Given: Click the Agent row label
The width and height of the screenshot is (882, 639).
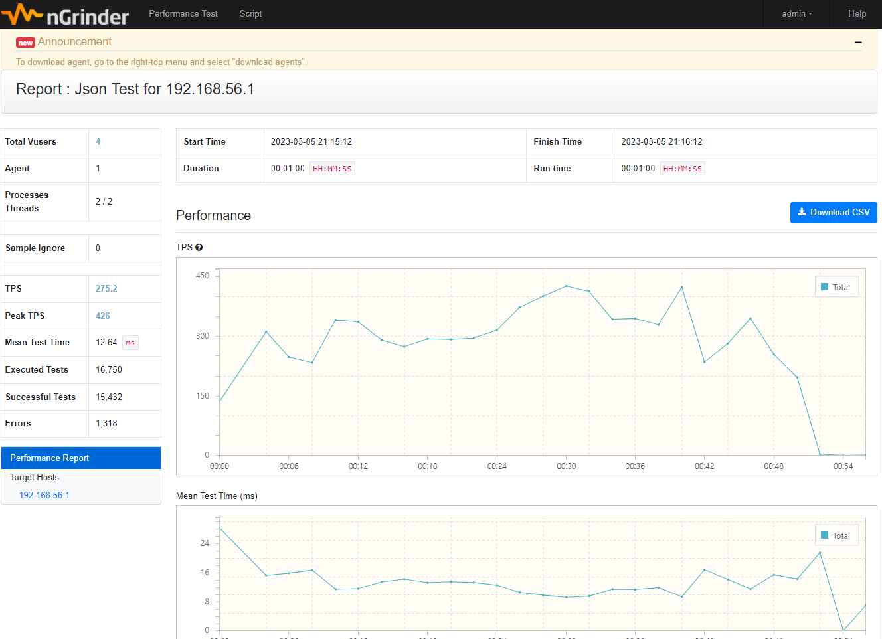Looking at the screenshot, I should click(x=17, y=169).
